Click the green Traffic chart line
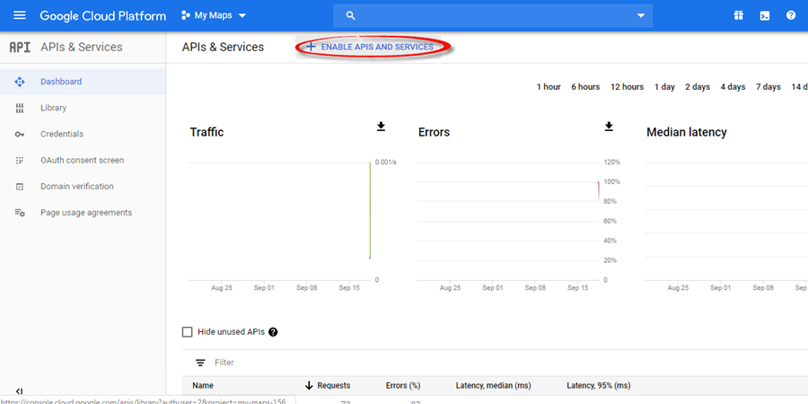 point(370,210)
